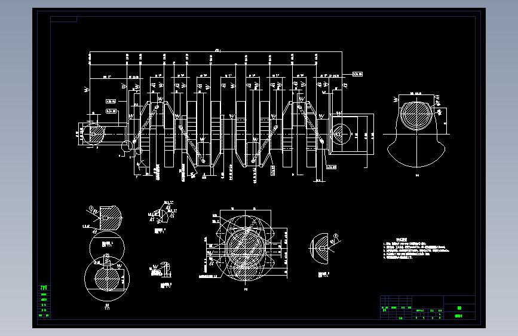Click the overall length dimension line atop crankshaft
The width and height of the screenshot is (518, 336).
pyautogui.click(x=216, y=51)
